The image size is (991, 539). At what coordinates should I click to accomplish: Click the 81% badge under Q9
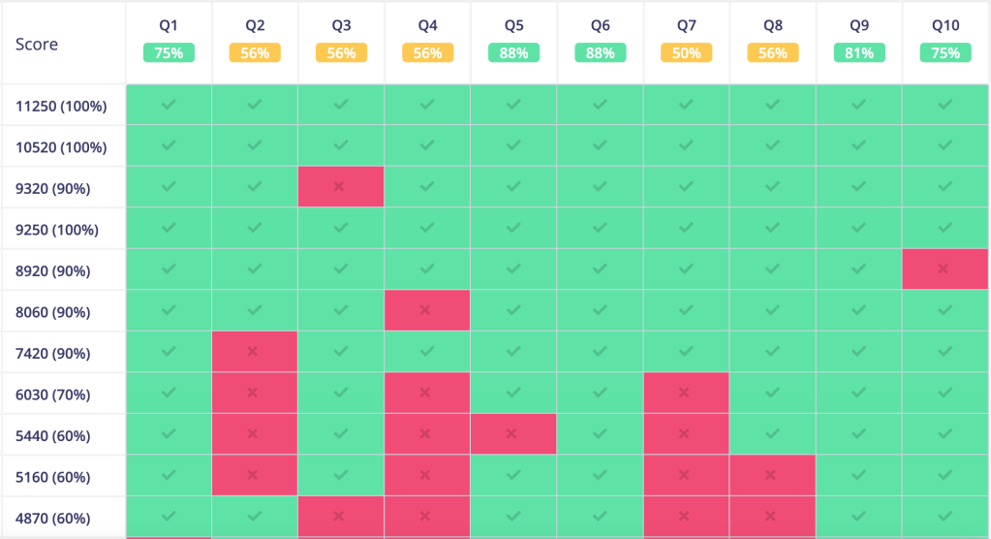click(x=858, y=53)
